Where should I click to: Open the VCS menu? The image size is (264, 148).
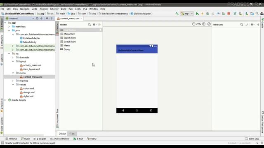click(x=85, y=9)
